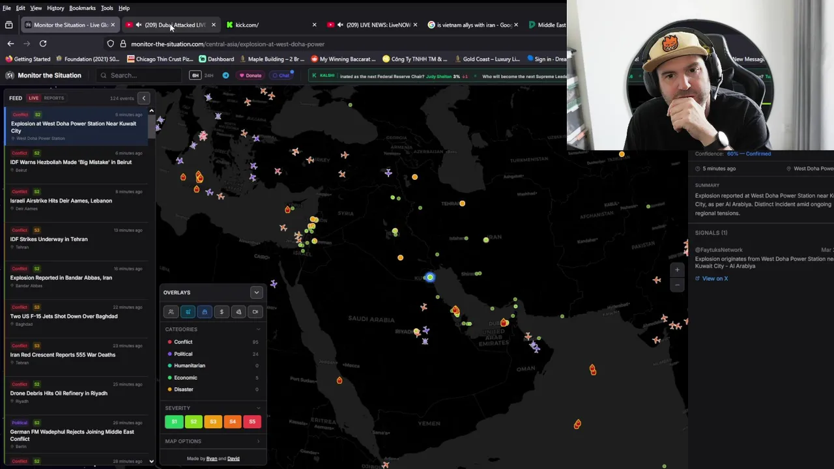Toggle the S1 severity filter
This screenshot has width=834, height=469.
tap(174, 421)
